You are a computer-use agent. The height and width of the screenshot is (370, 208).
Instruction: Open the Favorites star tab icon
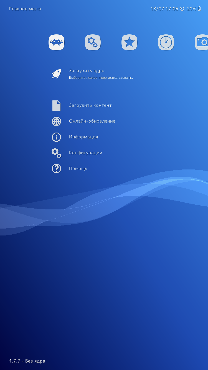tap(130, 42)
